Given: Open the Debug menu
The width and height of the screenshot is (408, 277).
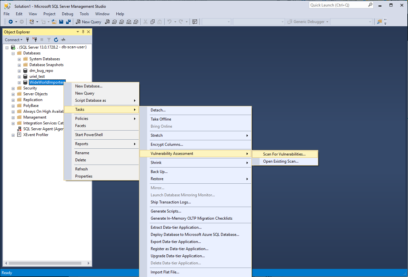Looking at the screenshot, I should click(67, 14).
